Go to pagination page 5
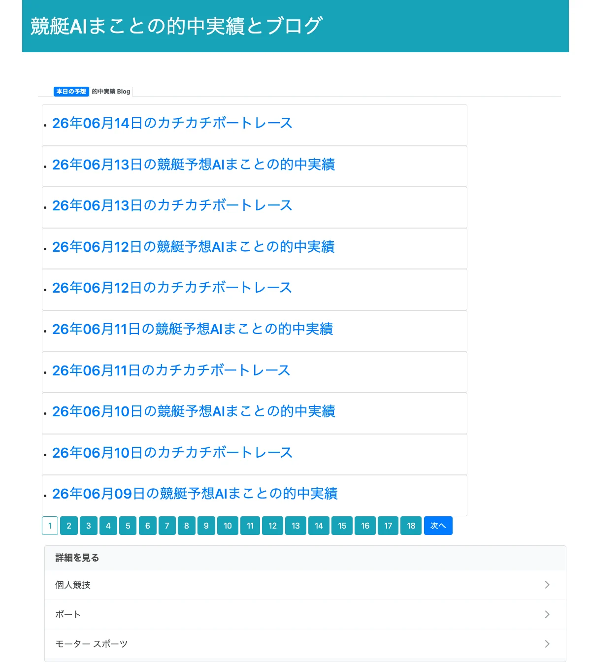 128,526
